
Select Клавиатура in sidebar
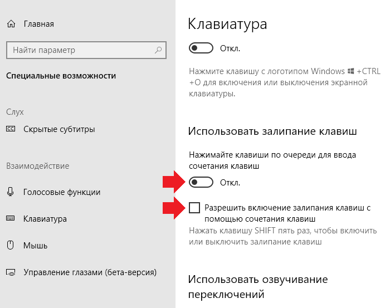tap(45, 219)
